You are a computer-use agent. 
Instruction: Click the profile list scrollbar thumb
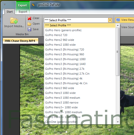[x=118, y=52]
